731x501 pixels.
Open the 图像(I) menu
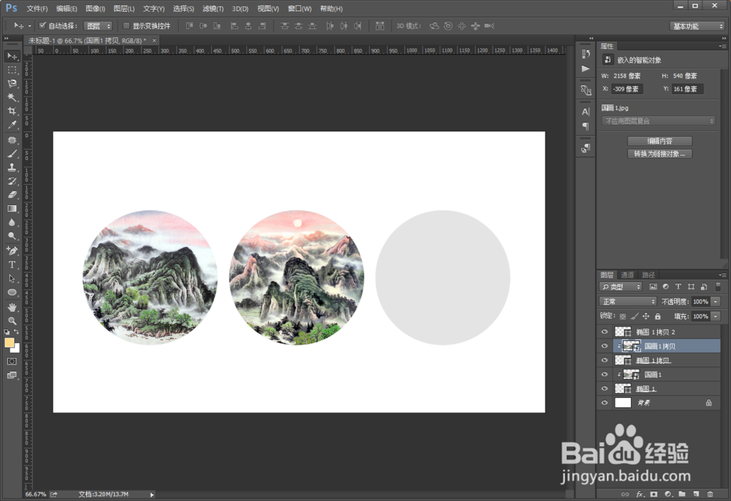[x=95, y=9]
